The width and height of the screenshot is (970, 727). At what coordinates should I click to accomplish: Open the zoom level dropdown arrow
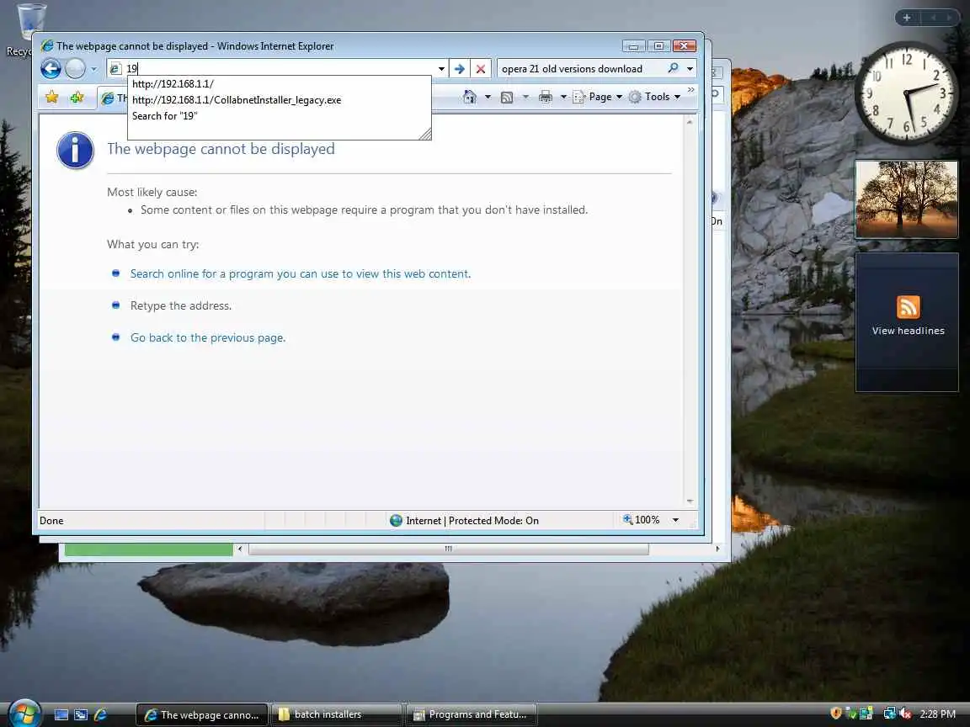675,521
